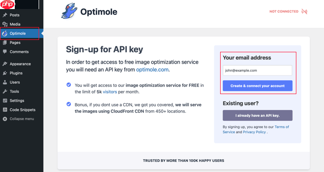Click the NOT CONNECTED status text
Screen dimensions: 324x172
coord(284,11)
